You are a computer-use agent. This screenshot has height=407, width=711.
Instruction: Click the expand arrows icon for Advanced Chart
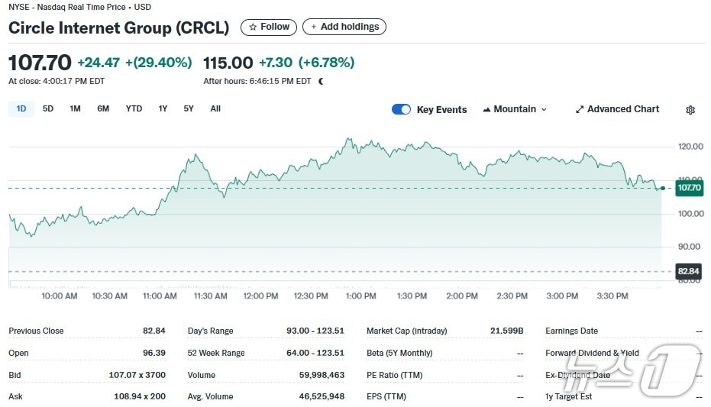click(x=580, y=110)
